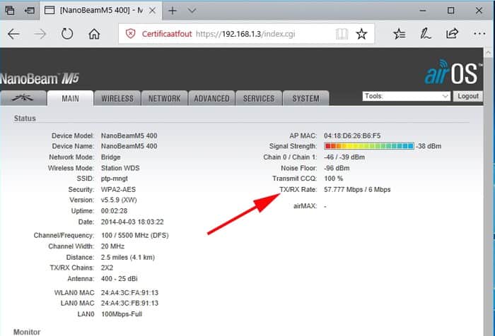Click the browser Forward arrow
The height and width of the screenshot is (336, 495).
(x=40, y=34)
